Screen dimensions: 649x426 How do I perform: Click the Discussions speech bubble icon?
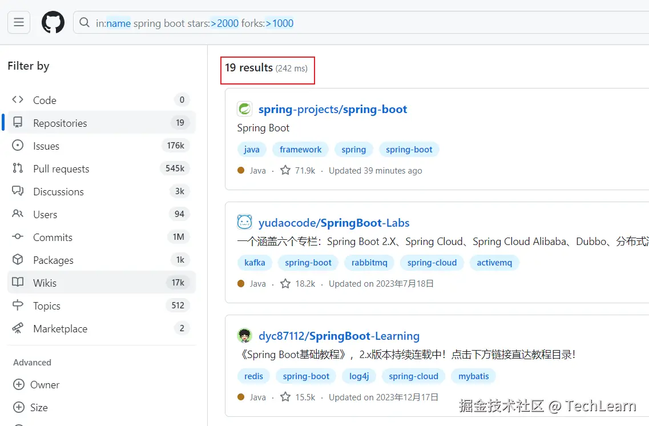[x=18, y=191]
